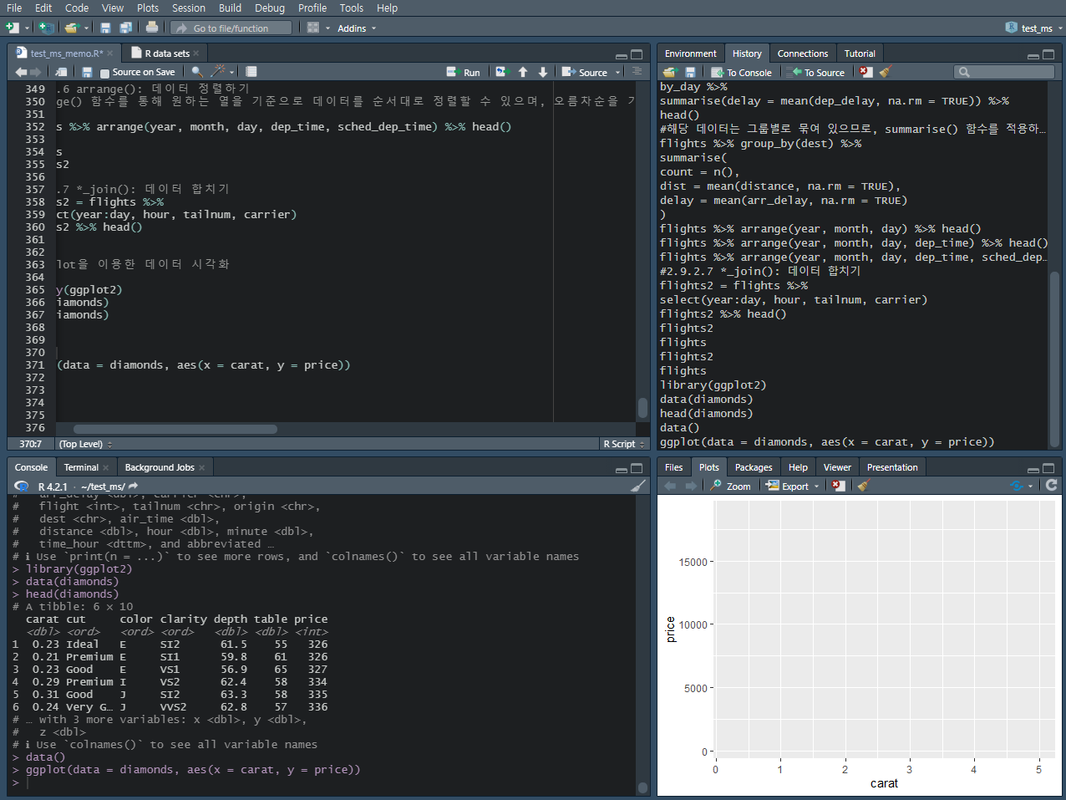Run the current line of code
1066x800 pixels.
coord(464,72)
